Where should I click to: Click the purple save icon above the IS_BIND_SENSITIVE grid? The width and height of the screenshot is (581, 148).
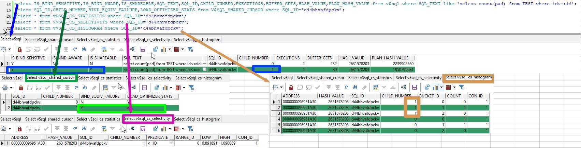(143, 49)
